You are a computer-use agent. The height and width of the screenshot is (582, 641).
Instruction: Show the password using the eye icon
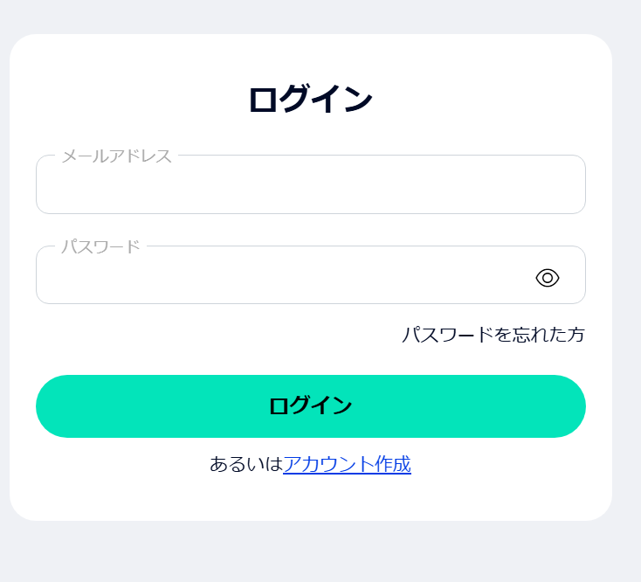point(547,278)
